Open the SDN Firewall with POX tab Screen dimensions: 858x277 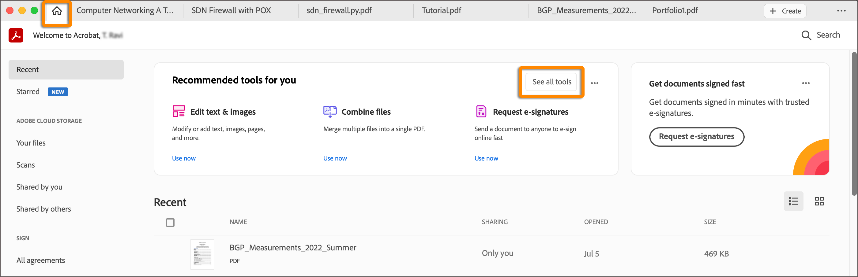tap(231, 11)
